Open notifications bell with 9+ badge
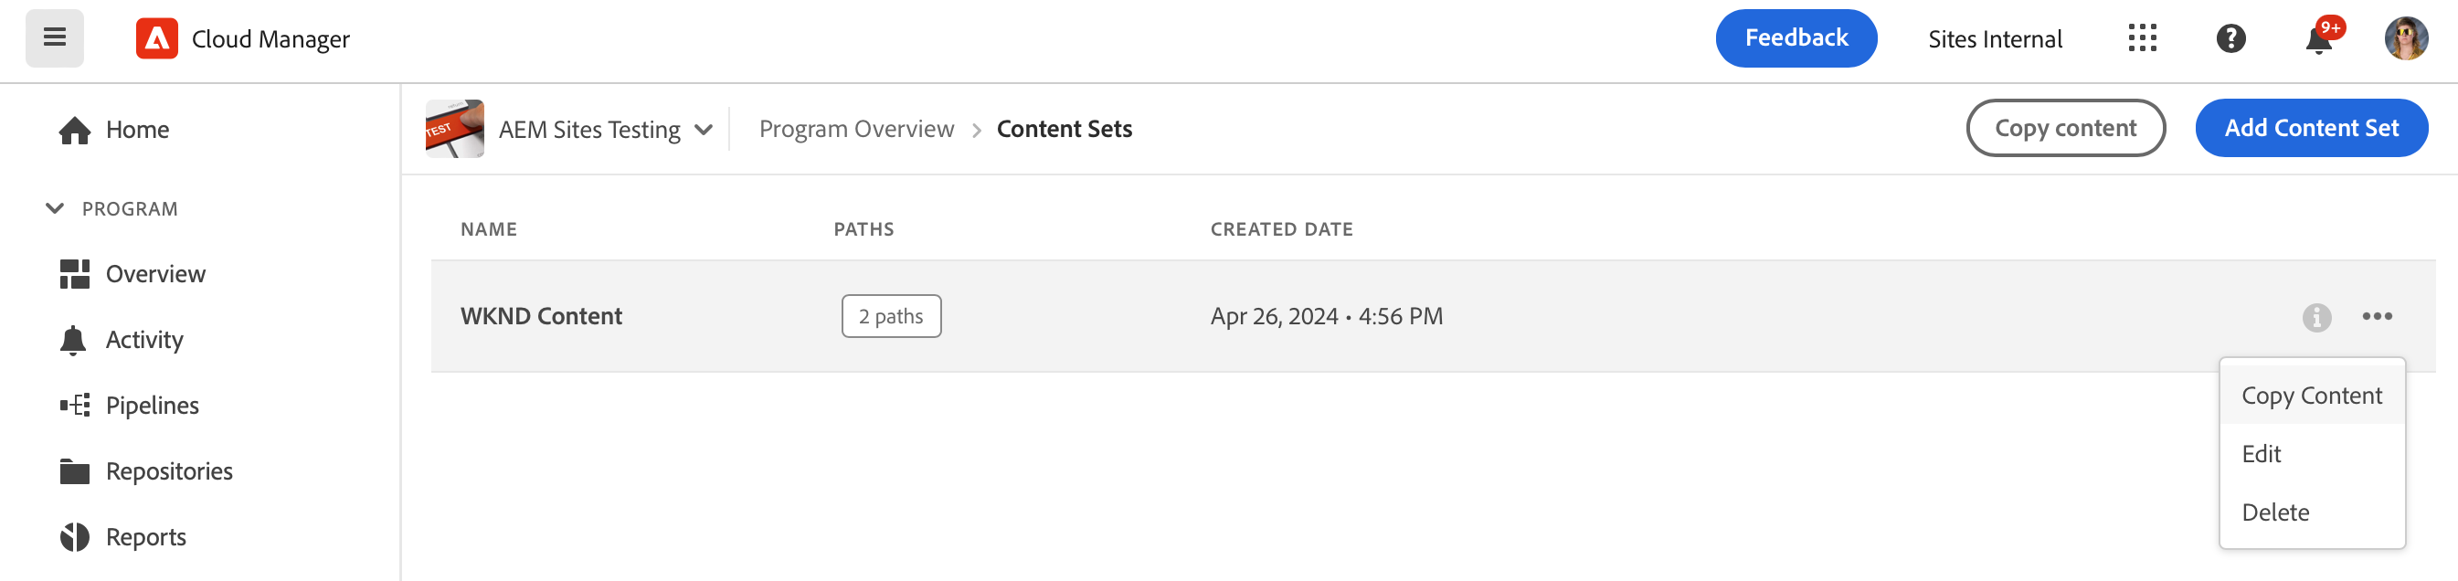The image size is (2458, 581). click(2317, 40)
